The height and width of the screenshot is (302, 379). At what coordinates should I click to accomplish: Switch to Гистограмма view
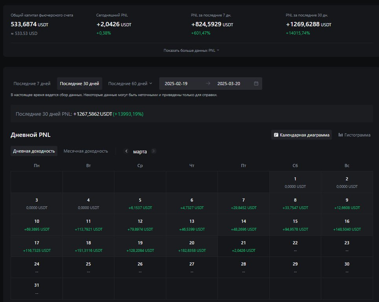[x=354, y=135]
